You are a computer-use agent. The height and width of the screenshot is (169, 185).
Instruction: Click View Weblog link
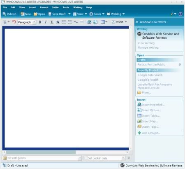(x=146, y=43)
